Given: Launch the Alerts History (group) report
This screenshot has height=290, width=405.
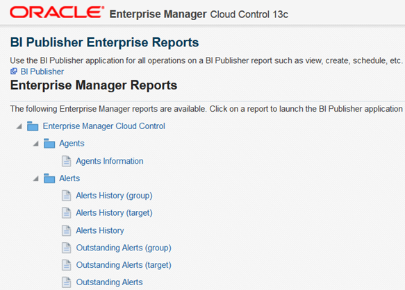Looking at the screenshot, I should [114, 196].
